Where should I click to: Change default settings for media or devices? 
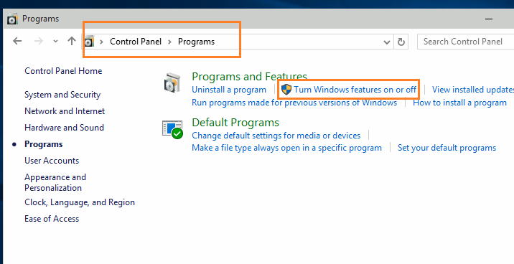point(276,136)
